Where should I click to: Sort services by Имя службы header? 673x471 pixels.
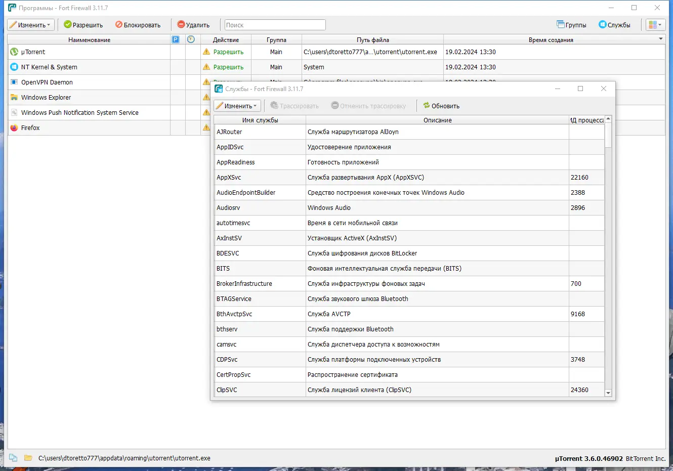coord(260,120)
